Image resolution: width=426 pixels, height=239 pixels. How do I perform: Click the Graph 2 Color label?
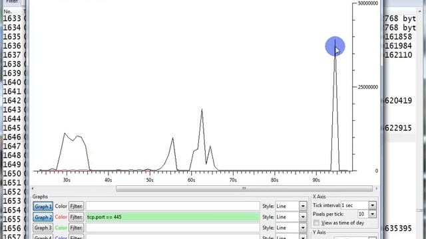coord(61,217)
